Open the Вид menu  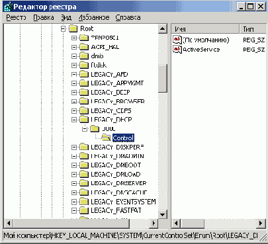[66, 17]
